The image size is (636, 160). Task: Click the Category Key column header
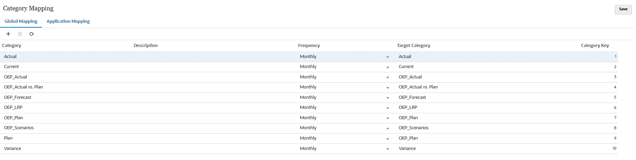pos(594,46)
